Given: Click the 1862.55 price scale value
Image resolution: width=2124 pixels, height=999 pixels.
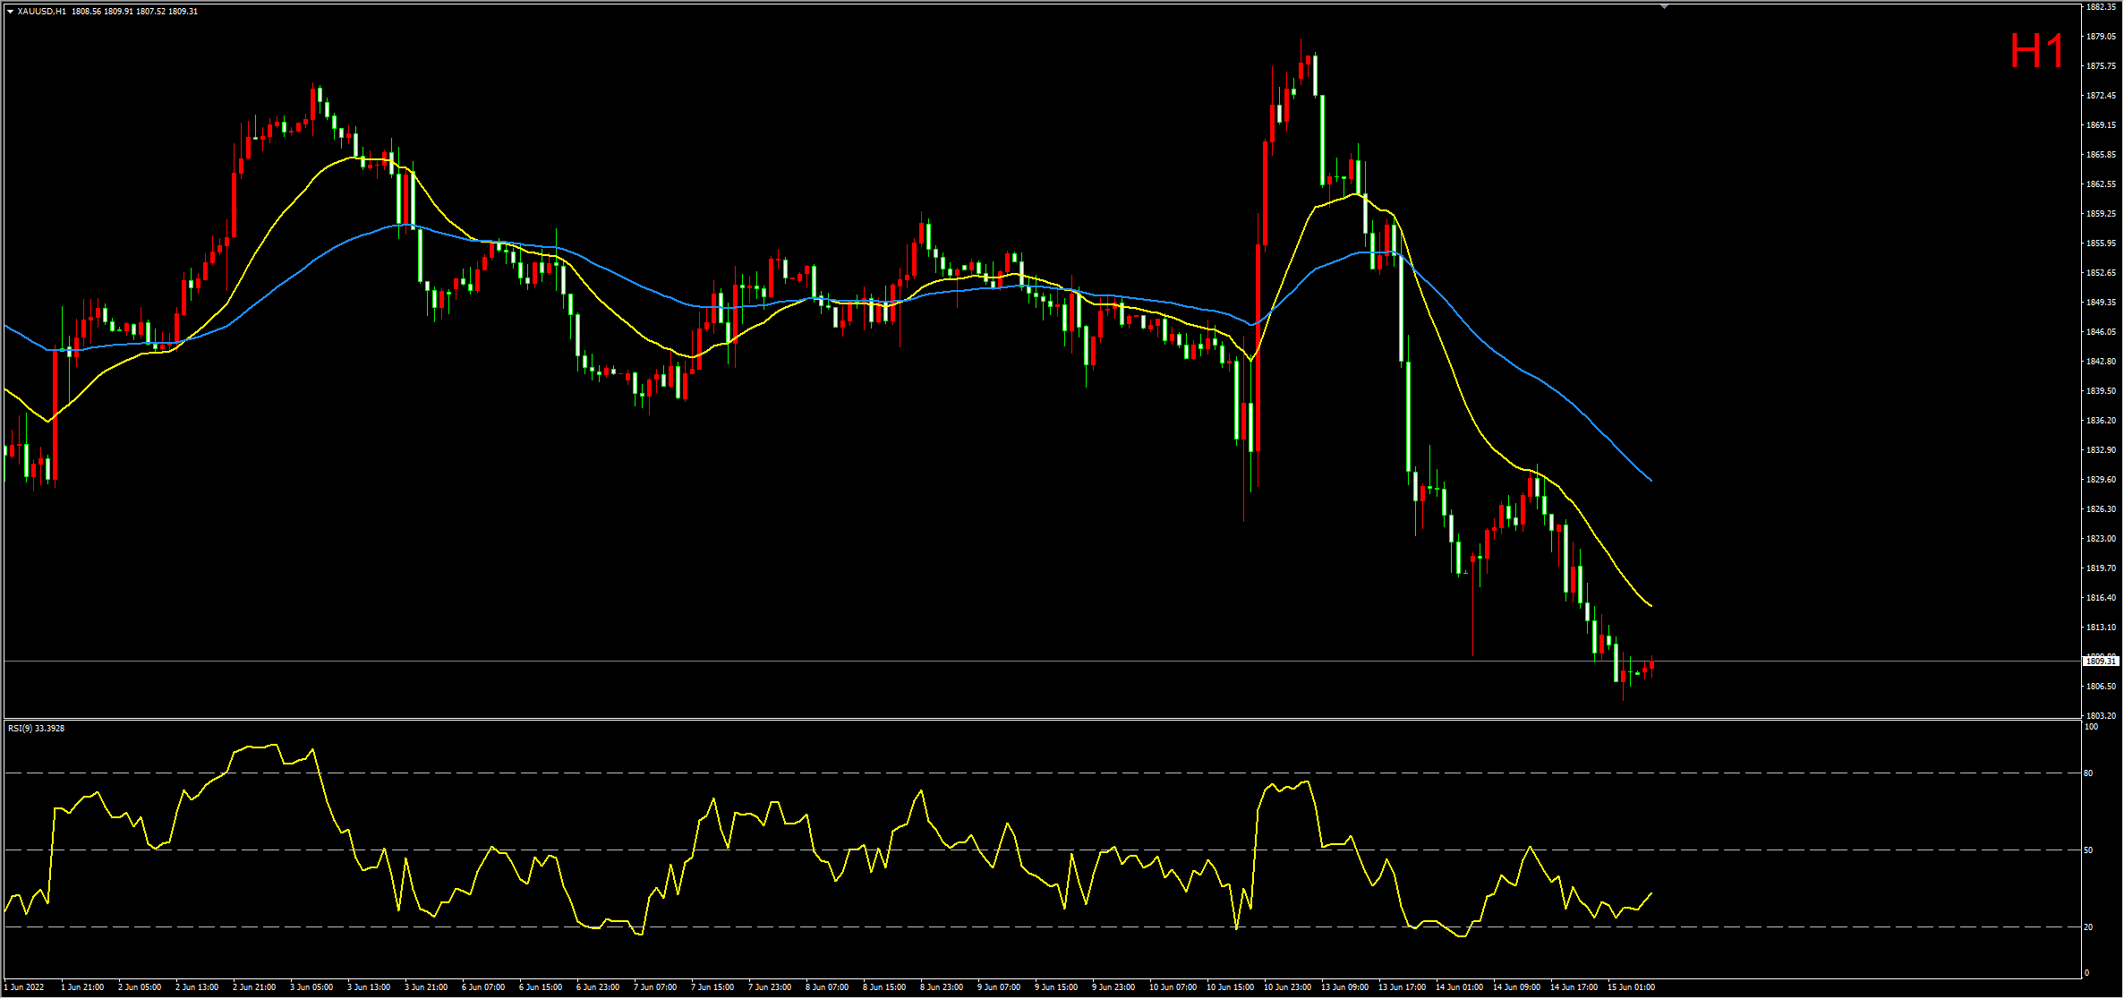Looking at the screenshot, I should pyautogui.click(x=2101, y=184).
